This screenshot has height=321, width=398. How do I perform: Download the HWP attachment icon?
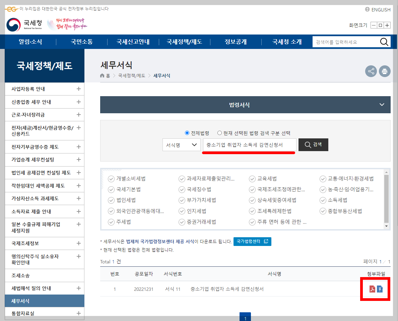tap(380, 289)
